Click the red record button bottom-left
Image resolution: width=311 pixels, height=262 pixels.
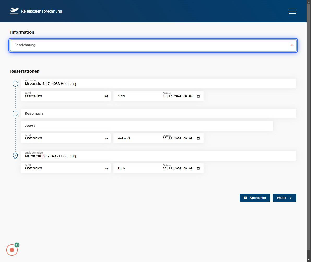pos(12,250)
